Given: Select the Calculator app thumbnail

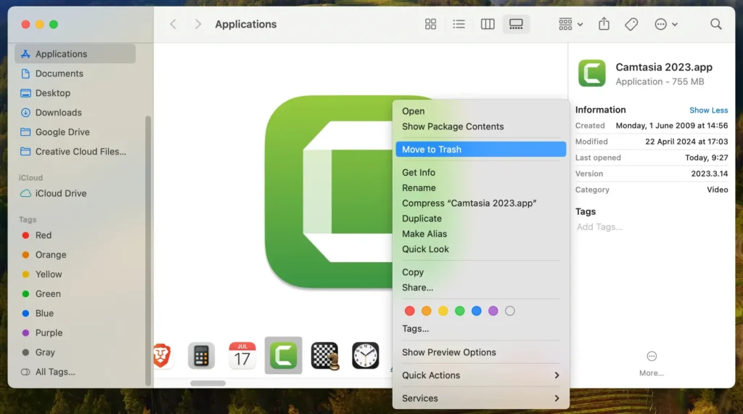Looking at the screenshot, I should point(202,355).
